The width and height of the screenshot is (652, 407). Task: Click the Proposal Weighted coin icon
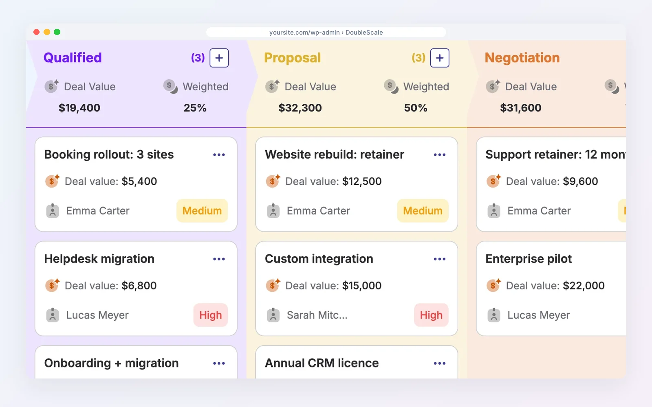391,86
